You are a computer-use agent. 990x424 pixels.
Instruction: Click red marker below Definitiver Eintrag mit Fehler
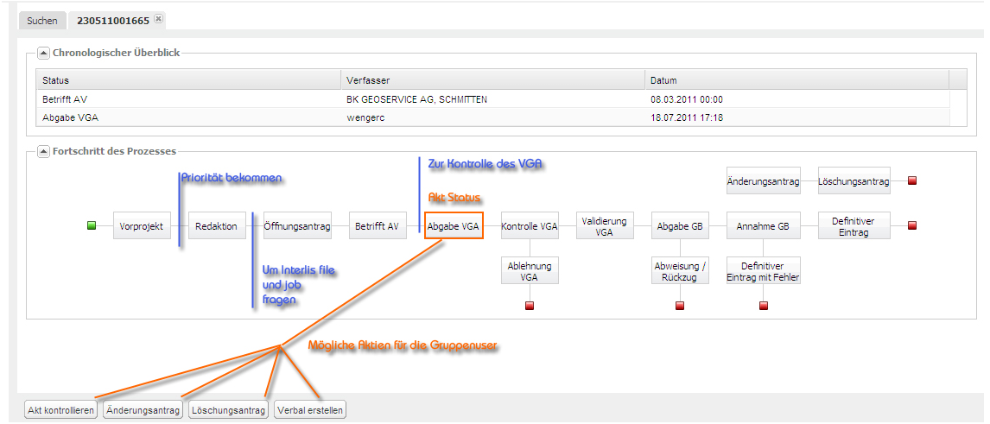tap(763, 306)
